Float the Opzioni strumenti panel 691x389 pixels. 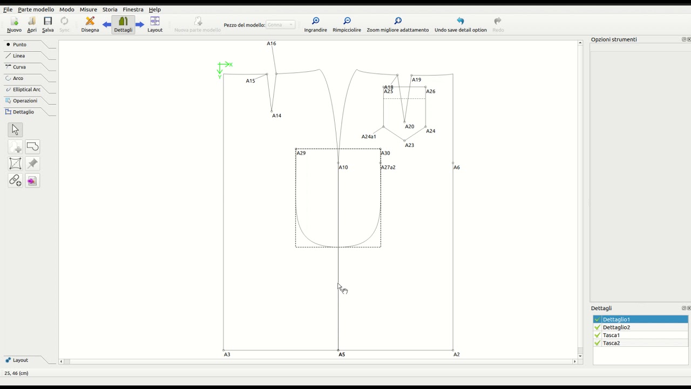click(x=683, y=39)
